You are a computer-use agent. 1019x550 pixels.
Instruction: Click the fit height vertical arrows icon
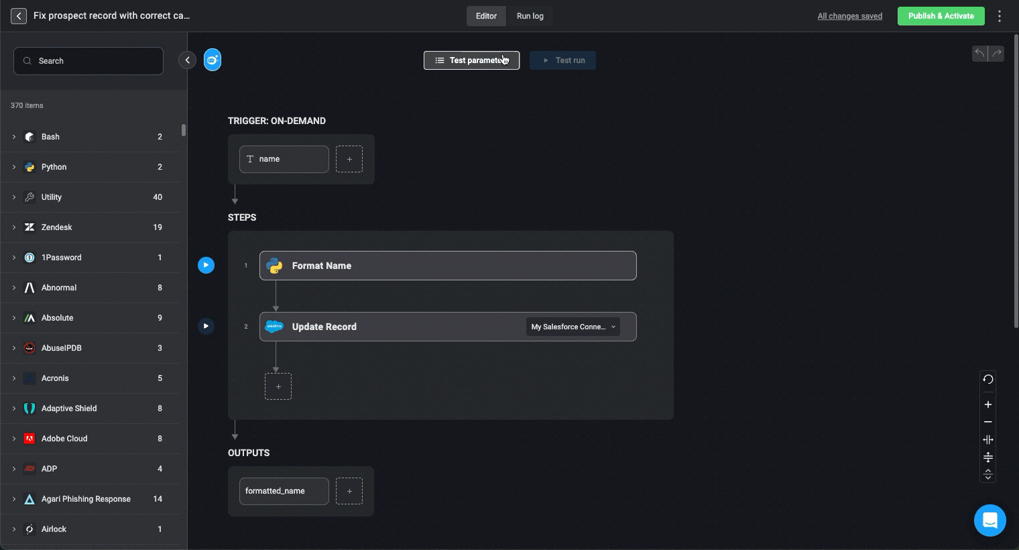click(x=988, y=457)
